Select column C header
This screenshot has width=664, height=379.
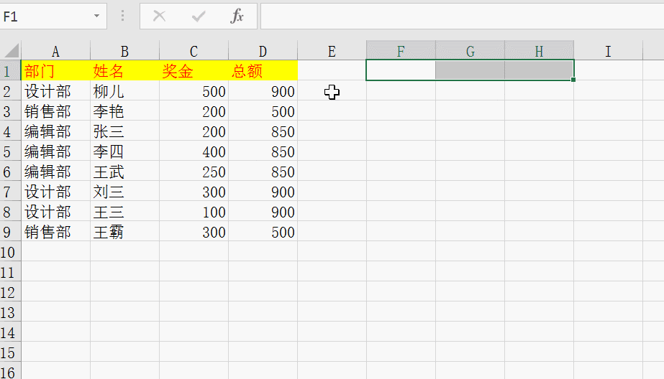[194, 51]
